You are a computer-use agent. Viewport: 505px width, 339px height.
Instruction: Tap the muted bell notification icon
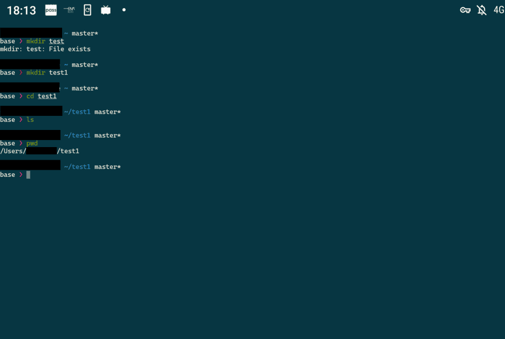pos(482,10)
